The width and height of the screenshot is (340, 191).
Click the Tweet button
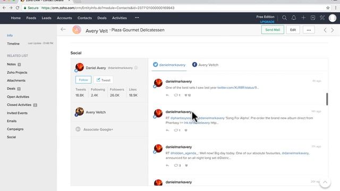pos(103,80)
